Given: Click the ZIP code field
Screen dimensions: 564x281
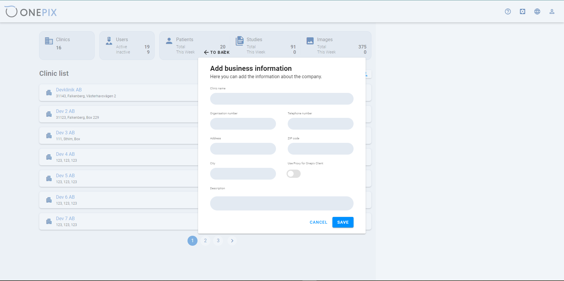Looking at the screenshot, I should point(320,149).
